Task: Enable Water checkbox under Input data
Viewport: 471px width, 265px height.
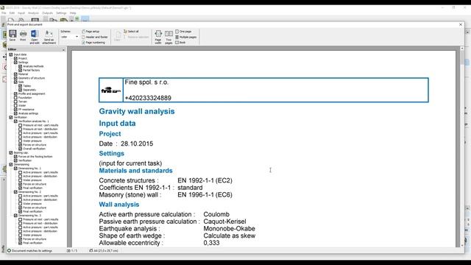Action: pyautogui.click(x=15, y=105)
